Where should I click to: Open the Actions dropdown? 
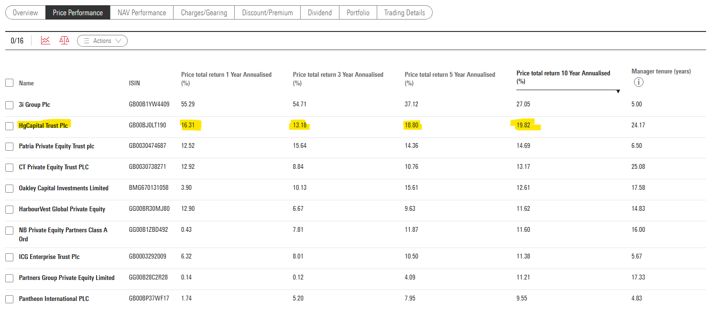(102, 41)
